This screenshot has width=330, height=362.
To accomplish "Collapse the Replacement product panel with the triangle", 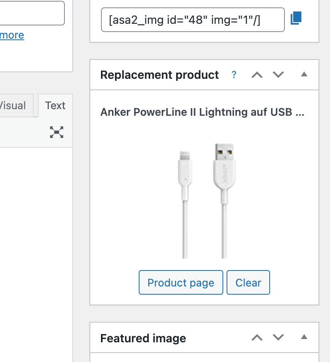I will tap(304, 75).
